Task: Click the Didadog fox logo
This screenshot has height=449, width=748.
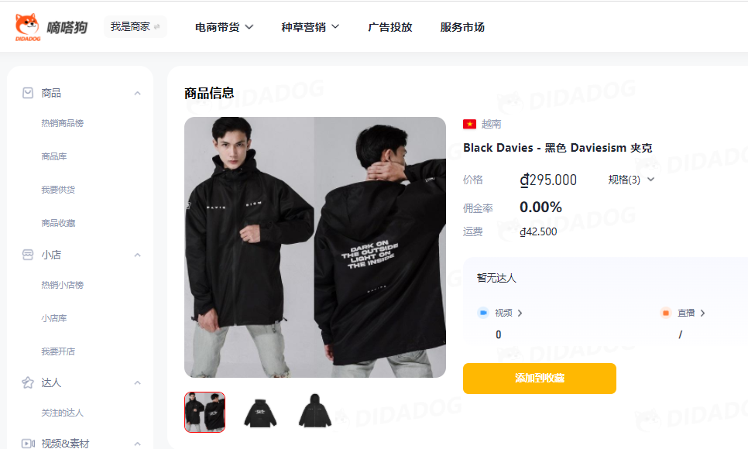Action: coord(28,27)
